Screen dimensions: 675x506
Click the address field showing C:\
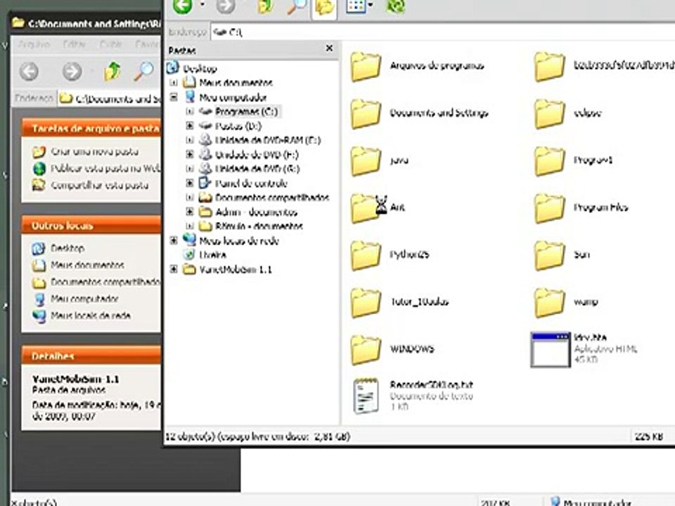coord(442,32)
